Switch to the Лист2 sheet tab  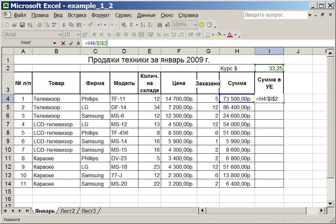(x=68, y=211)
